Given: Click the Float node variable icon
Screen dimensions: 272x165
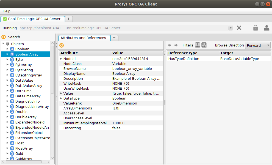Looking at the screenshot, I should (x=12, y=143).
